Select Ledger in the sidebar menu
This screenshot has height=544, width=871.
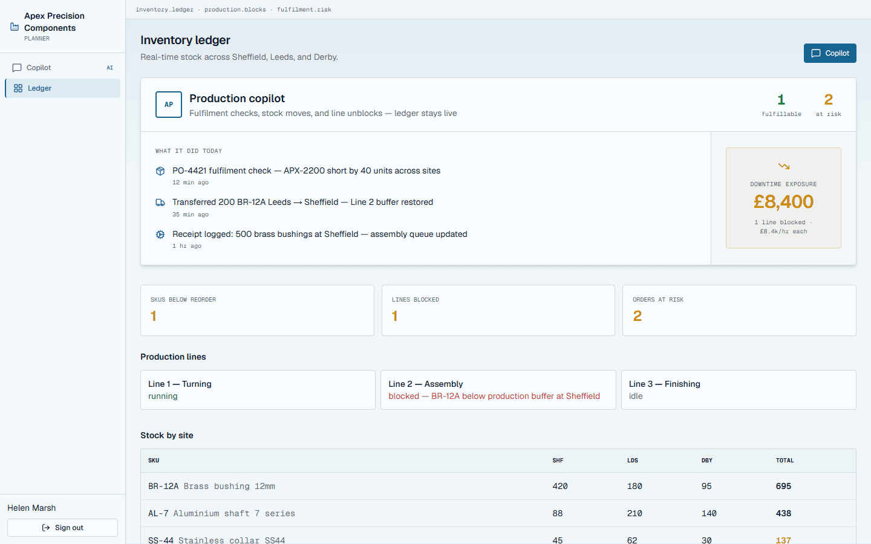pyautogui.click(x=62, y=88)
